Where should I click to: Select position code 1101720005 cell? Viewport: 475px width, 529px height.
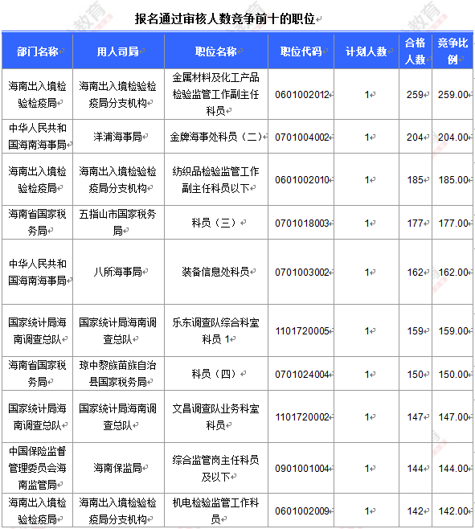click(x=301, y=331)
